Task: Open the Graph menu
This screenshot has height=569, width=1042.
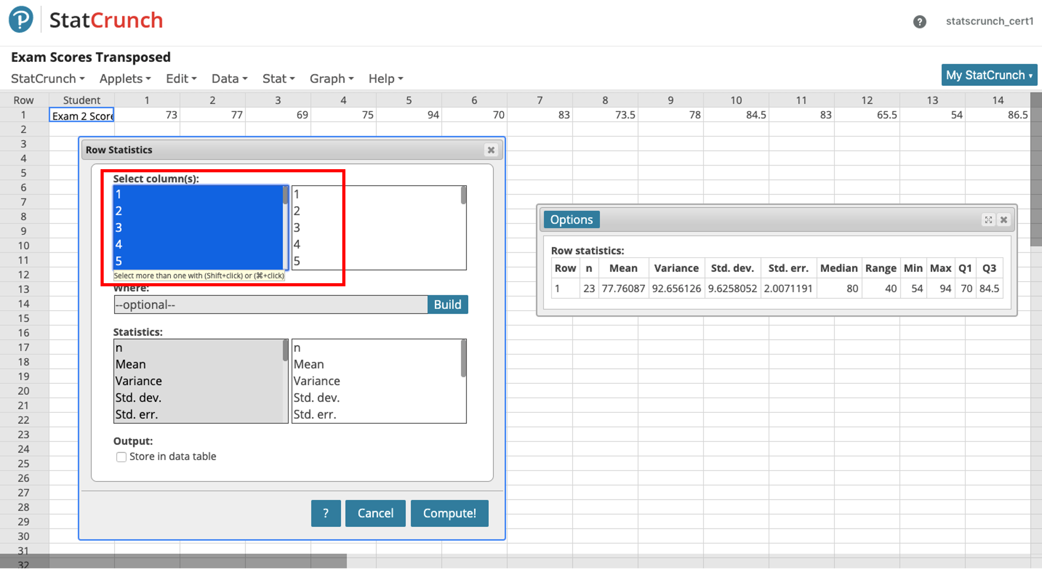Action: point(331,79)
